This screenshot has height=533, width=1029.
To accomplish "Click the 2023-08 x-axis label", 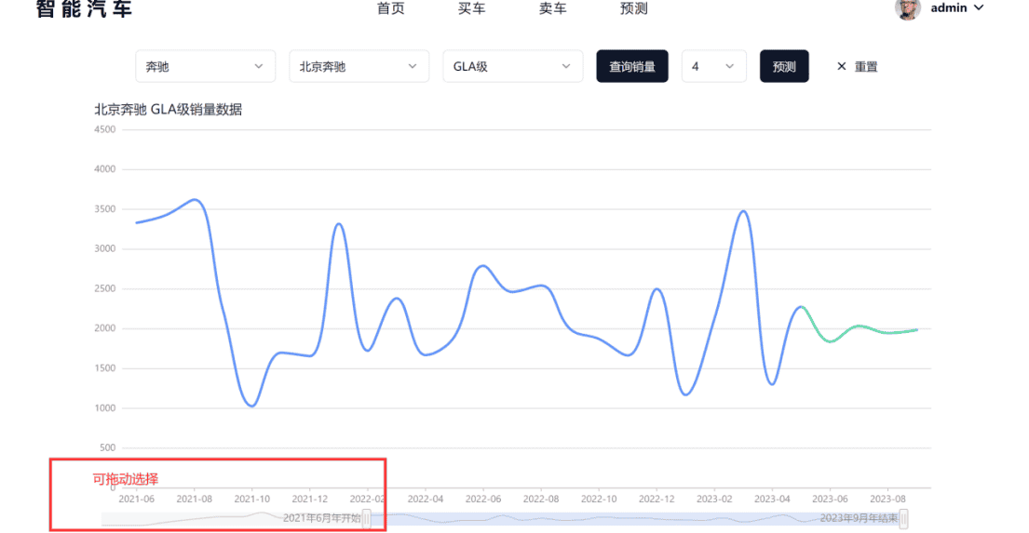I will point(887,499).
